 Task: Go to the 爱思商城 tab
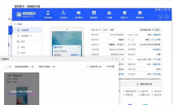[x=140, y=15]
